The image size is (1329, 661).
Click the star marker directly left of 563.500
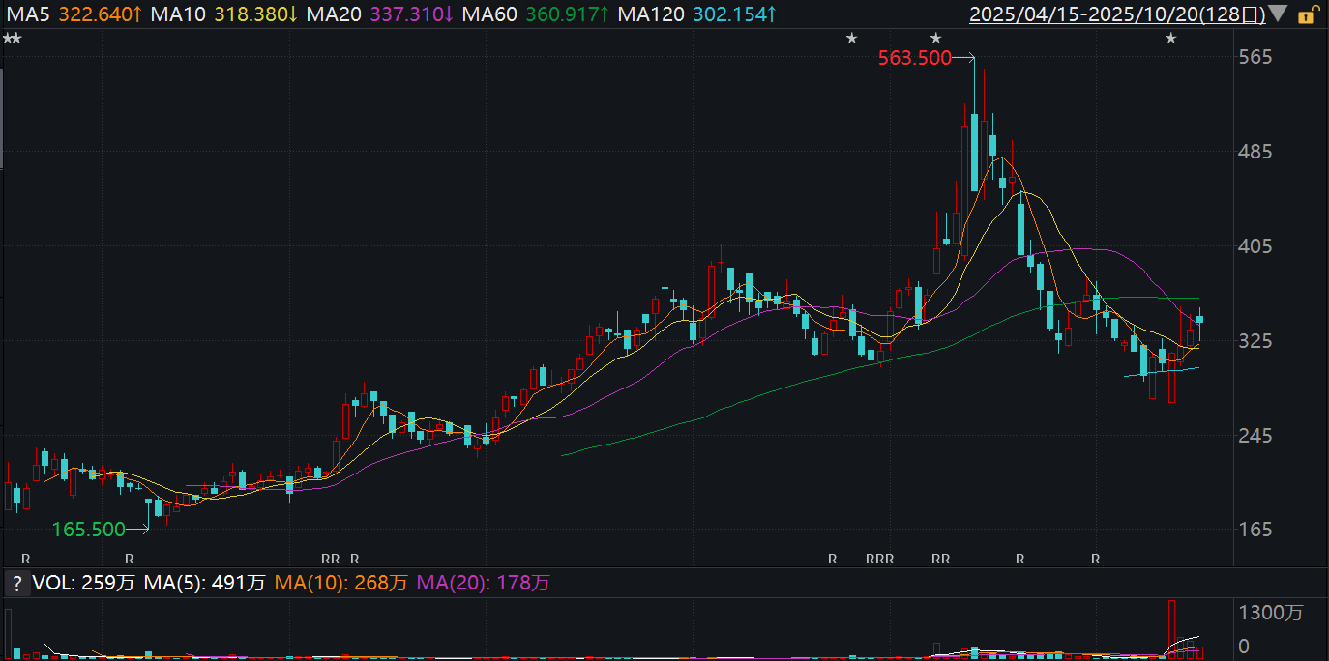(x=851, y=38)
